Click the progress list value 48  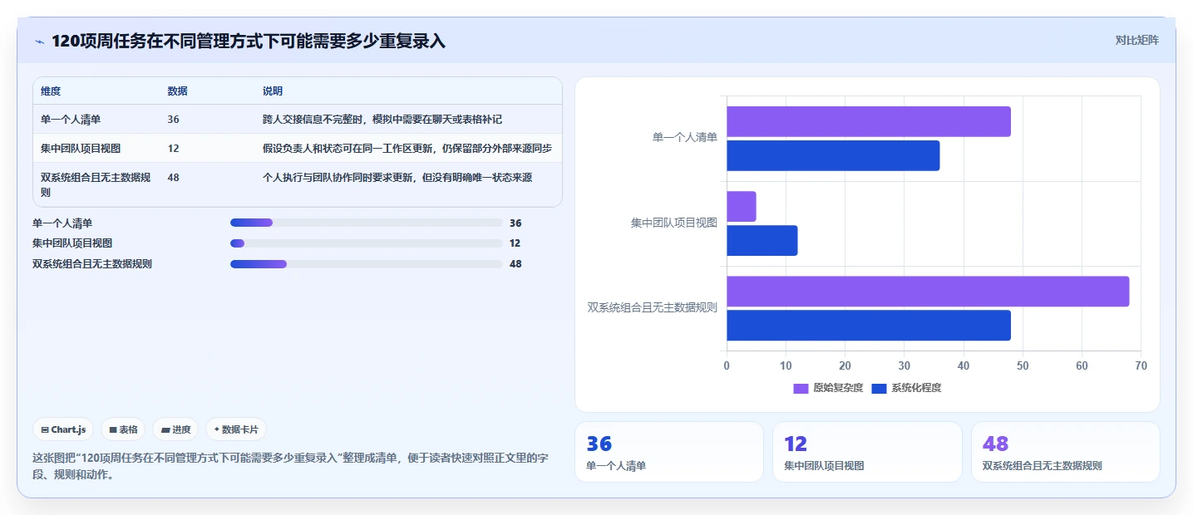coord(515,264)
